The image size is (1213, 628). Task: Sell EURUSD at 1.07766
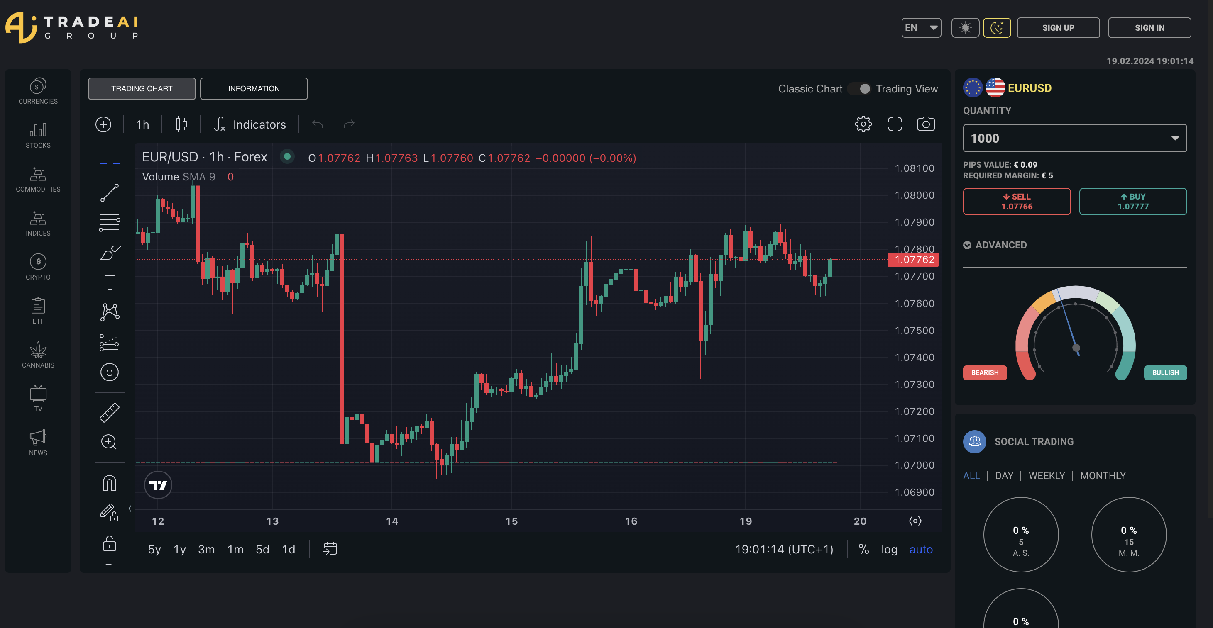click(1017, 201)
